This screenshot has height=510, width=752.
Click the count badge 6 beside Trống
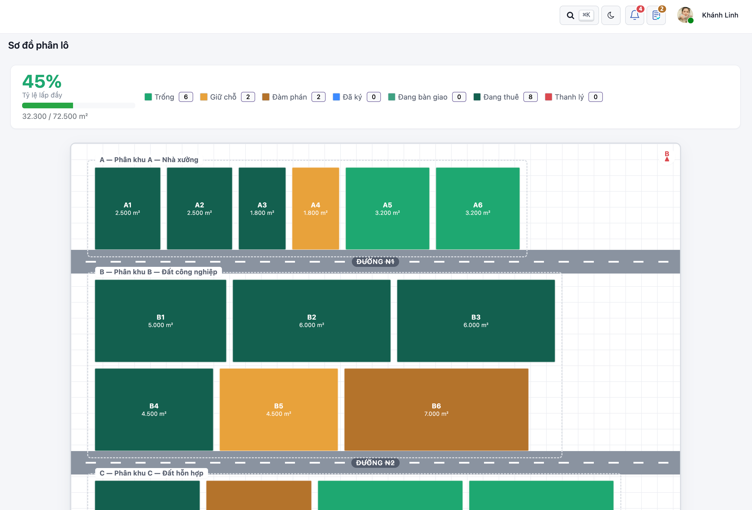click(x=186, y=97)
